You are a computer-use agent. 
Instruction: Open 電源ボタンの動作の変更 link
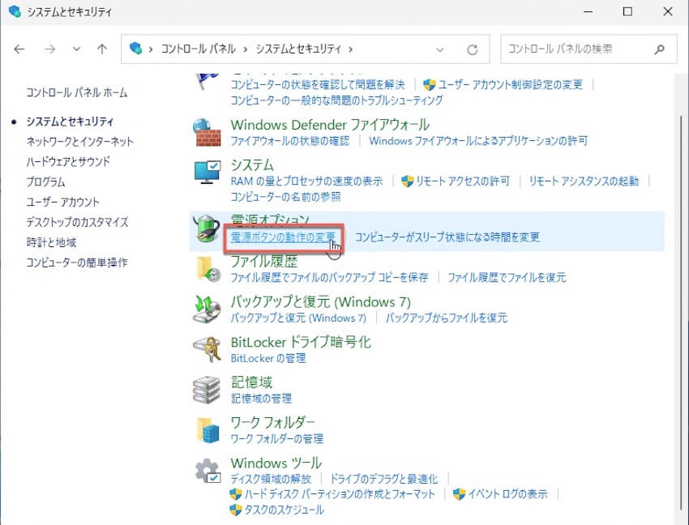[283, 237]
